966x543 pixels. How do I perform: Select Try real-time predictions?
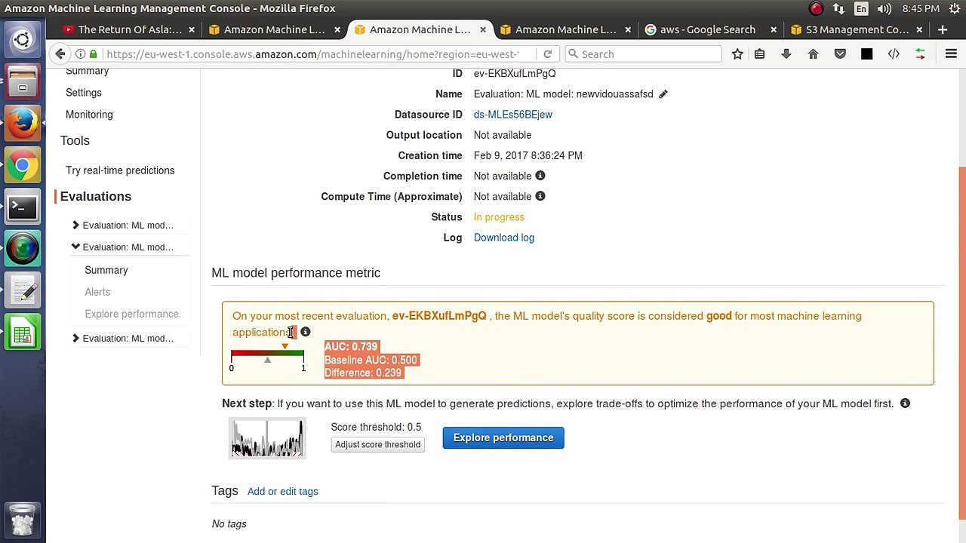pos(120,170)
